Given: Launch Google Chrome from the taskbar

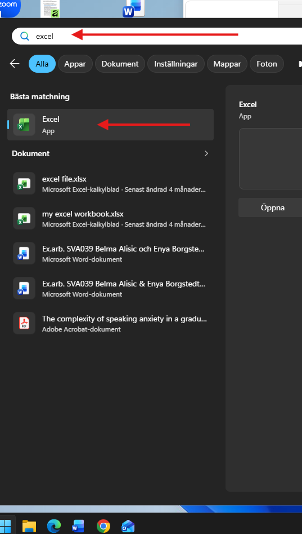Looking at the screenshot, I should click(103, 526).
